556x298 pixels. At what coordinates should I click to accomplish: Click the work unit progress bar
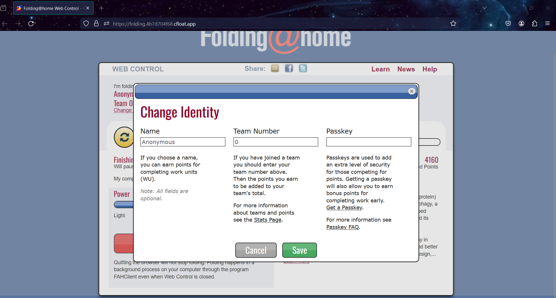[429, 142]
